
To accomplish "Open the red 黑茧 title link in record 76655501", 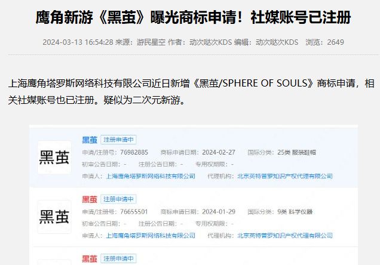I will 90,199.
